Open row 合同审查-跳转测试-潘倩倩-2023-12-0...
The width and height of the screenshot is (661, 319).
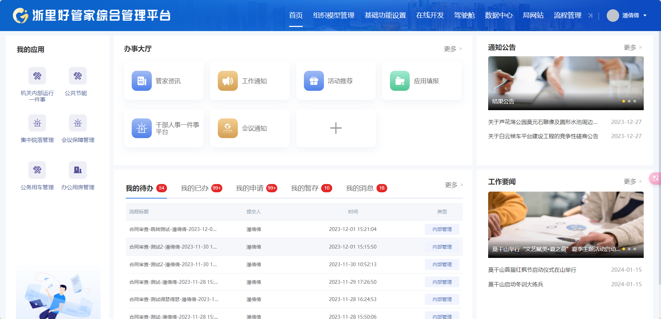(x=294, y=229)
